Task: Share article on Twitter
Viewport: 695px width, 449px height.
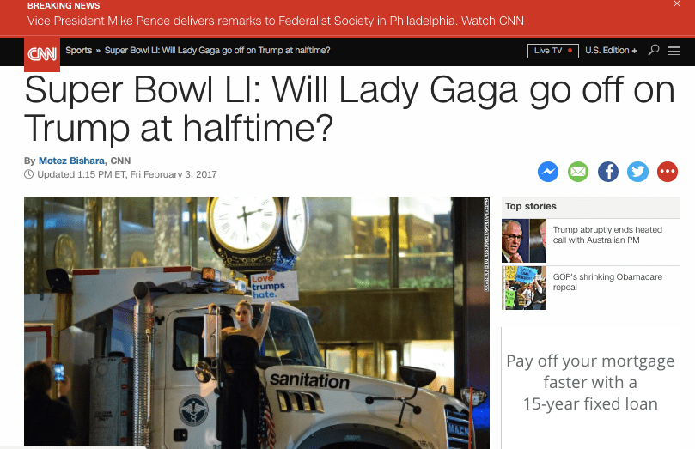Action: (x=637, y=172)
